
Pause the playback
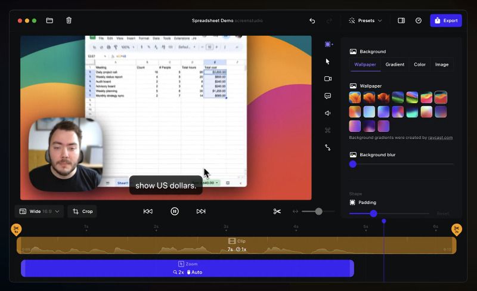point(175,211)
